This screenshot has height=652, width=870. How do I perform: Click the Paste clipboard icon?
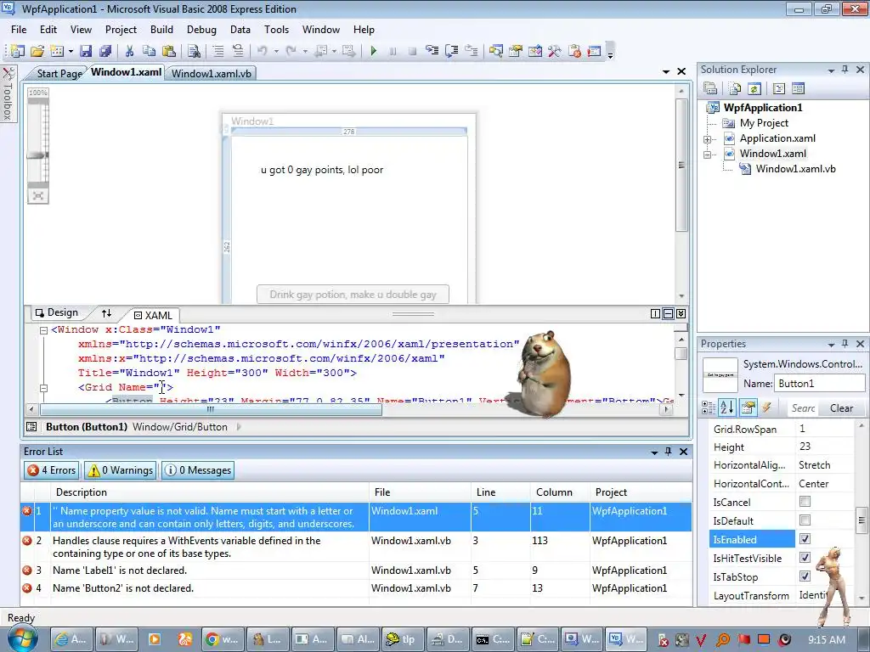tap(169, 51)
